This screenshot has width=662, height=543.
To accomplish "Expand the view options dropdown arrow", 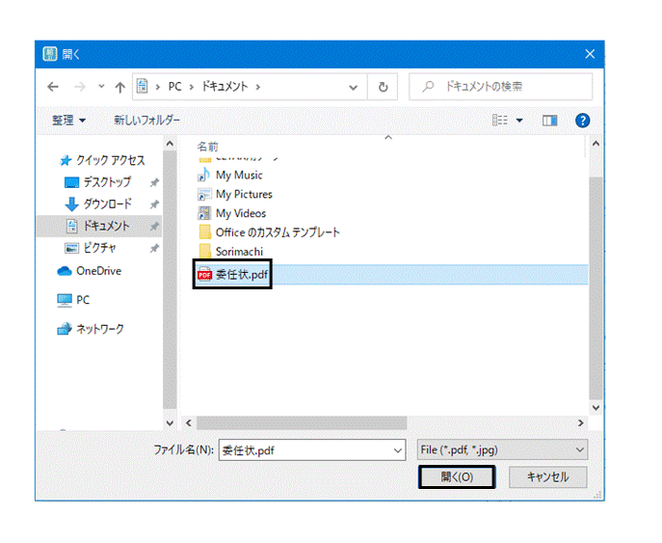I will tap(519, 121).
